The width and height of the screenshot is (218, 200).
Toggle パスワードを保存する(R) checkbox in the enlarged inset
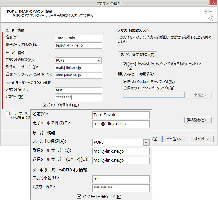point(79,197)
